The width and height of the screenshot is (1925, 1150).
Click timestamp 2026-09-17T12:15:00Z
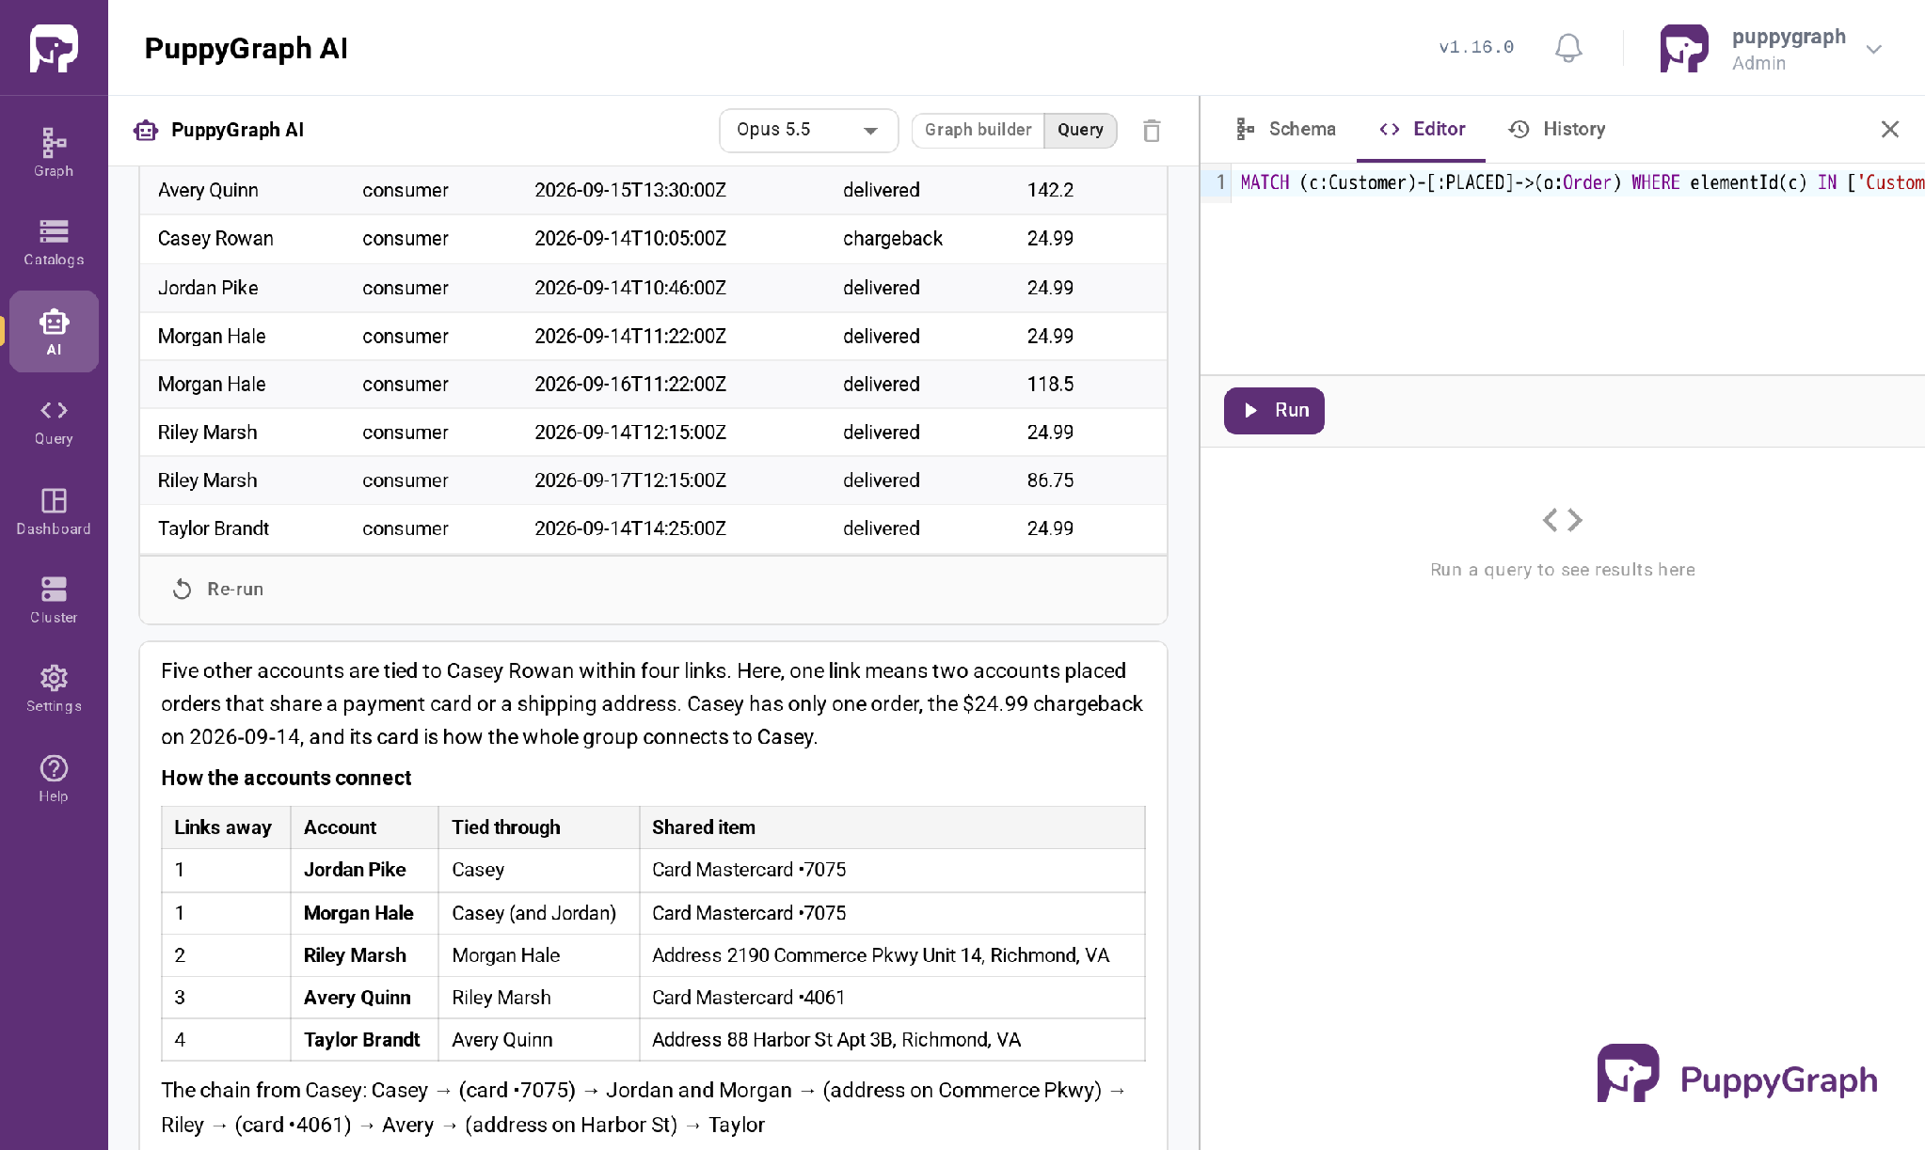(630, 480)
